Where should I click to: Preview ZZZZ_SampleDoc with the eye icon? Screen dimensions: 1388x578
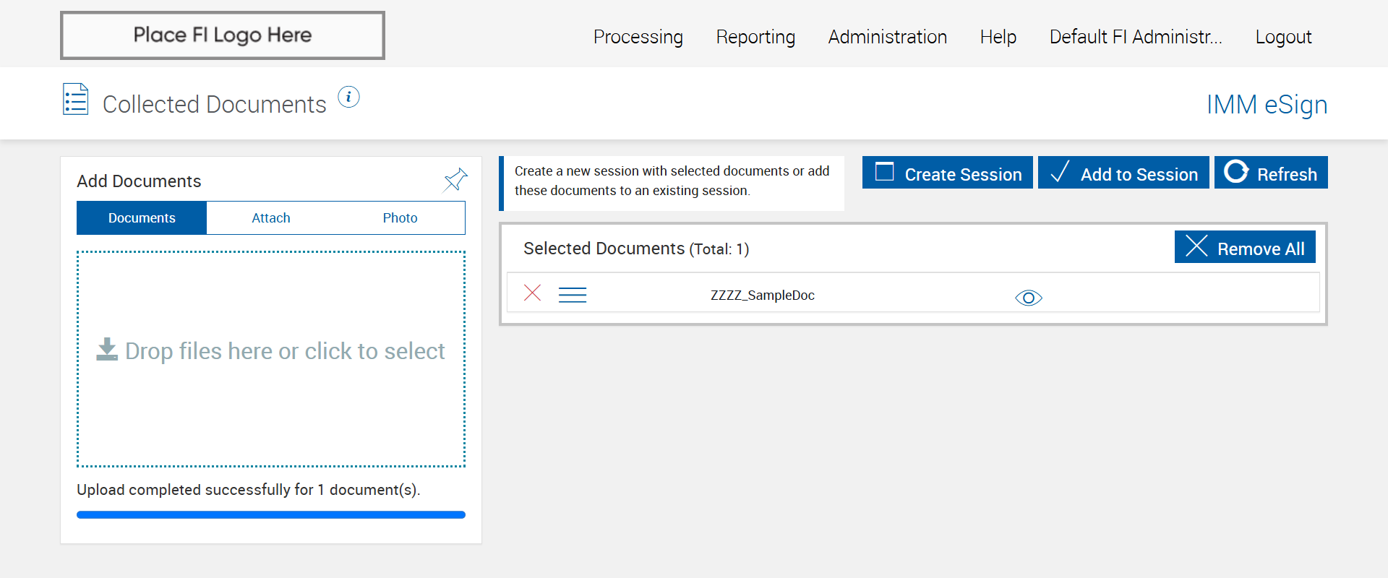click(1028, 298)
